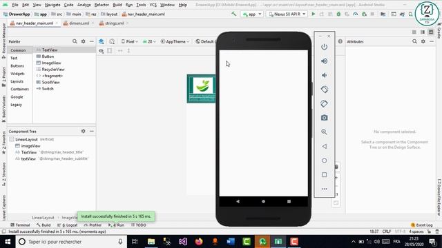Image resolution: width=442 pixels, height=248 pixels.
Task: Open the Logcat tool window
Action: point(68,225)
